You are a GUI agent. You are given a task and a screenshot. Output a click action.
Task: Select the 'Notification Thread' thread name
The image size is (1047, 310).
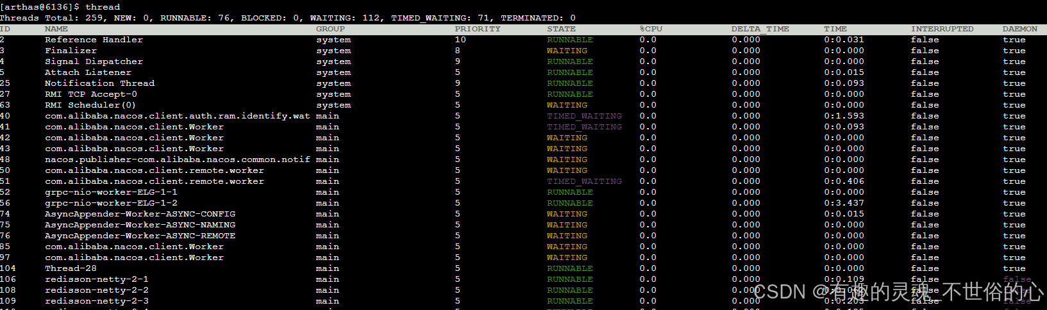(x=100, y=83)
